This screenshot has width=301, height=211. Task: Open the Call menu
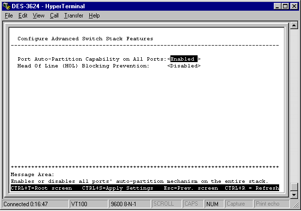click(x=54, y=16)
